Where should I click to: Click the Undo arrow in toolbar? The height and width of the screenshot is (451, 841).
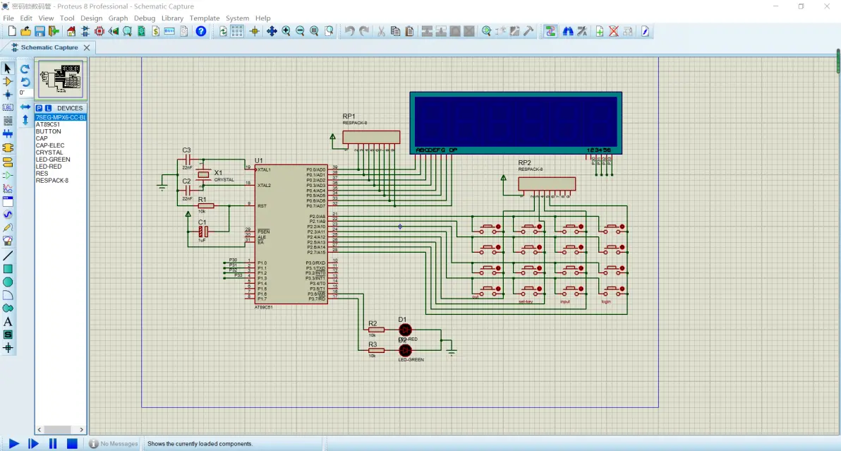pyautogui.click(x=350, y=31)
